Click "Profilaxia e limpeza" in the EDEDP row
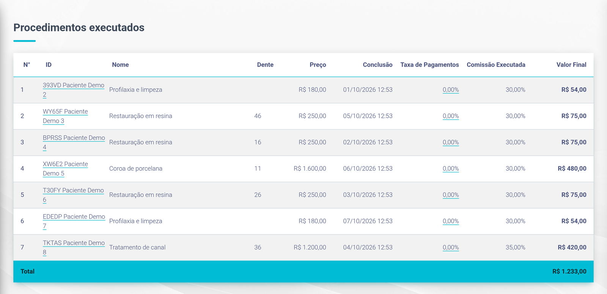 [136, 221]
